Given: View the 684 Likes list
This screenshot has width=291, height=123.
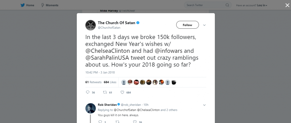Looking at the screenshot, I should pos(110,82).
